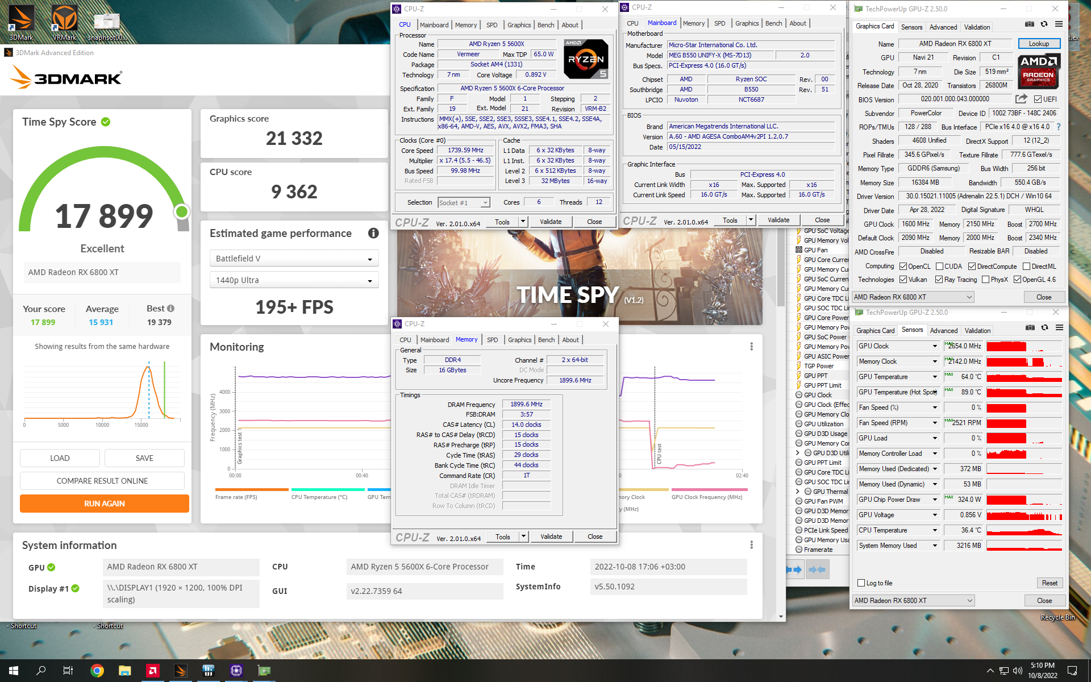1091x682 pixels.
Task: Open the hamburger menu in the GPU-Z Sensors window
Action: (1059, 328)
